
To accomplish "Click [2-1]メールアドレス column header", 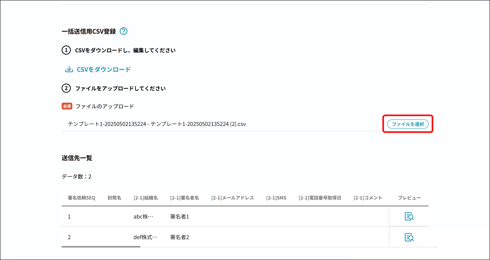I will pos(233,198).
